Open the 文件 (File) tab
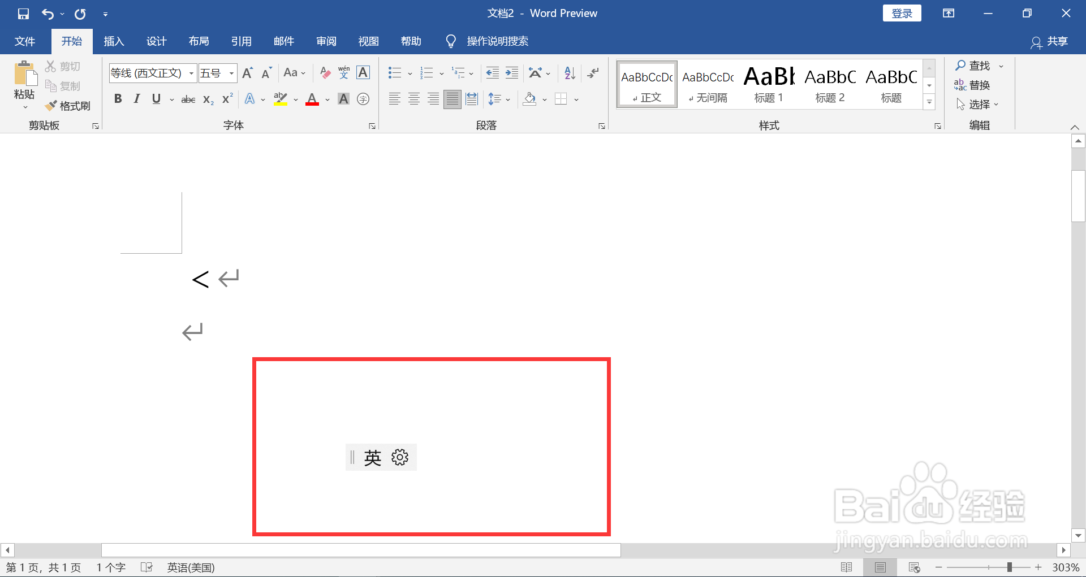 click(25, 41)
